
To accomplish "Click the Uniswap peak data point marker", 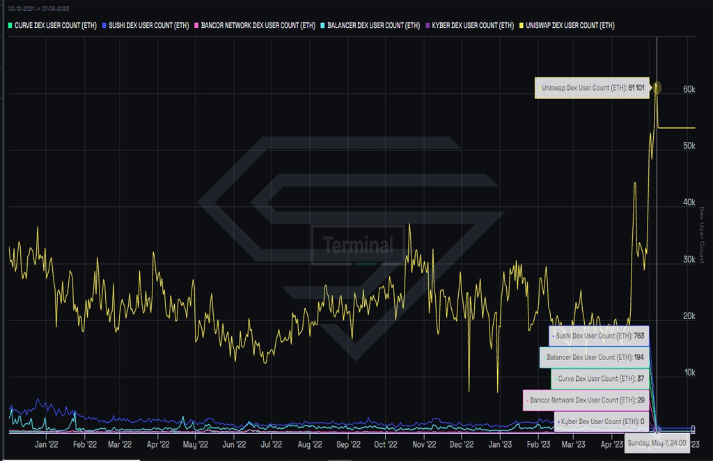I will (657, 87).
